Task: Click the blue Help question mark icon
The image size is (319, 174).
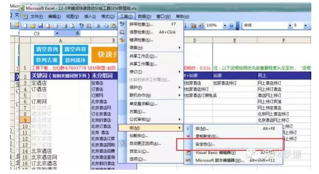Action: [x=231, y=26]
